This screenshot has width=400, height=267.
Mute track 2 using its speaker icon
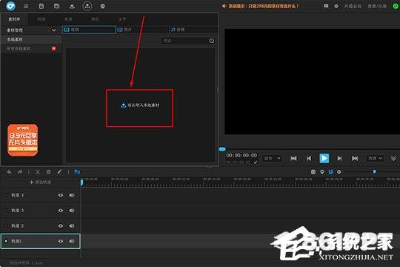pyautogui.click(x=72, y=226)
